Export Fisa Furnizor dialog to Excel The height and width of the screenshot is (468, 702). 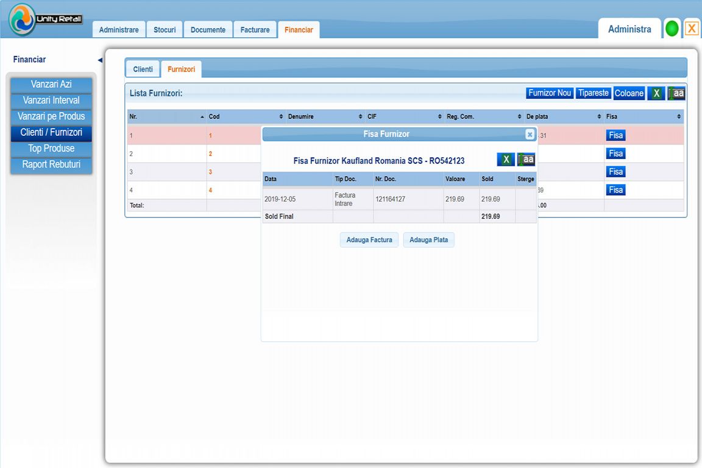(506, 159)
